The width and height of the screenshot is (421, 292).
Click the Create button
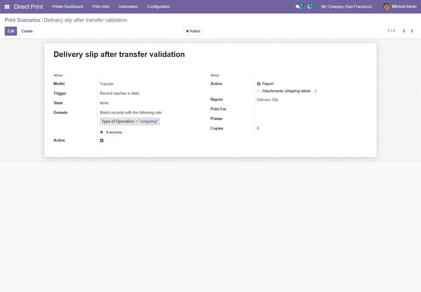tap(27, 31)
